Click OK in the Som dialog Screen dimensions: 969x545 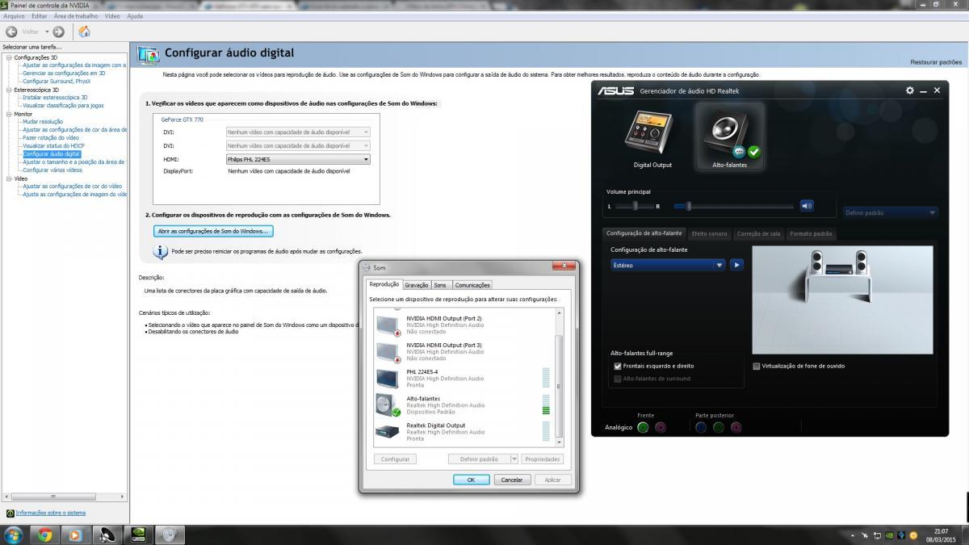[472, 480]
